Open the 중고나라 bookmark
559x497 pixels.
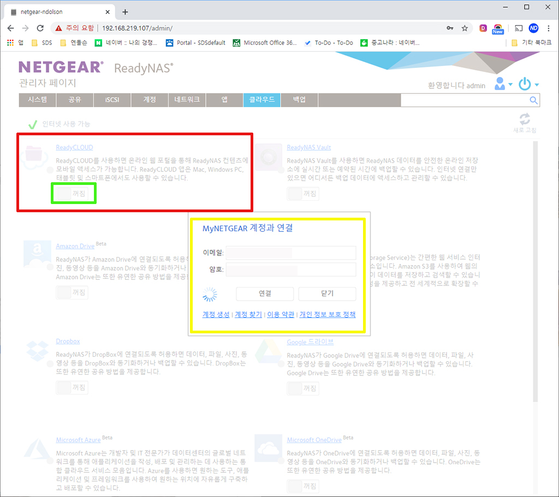390,43
